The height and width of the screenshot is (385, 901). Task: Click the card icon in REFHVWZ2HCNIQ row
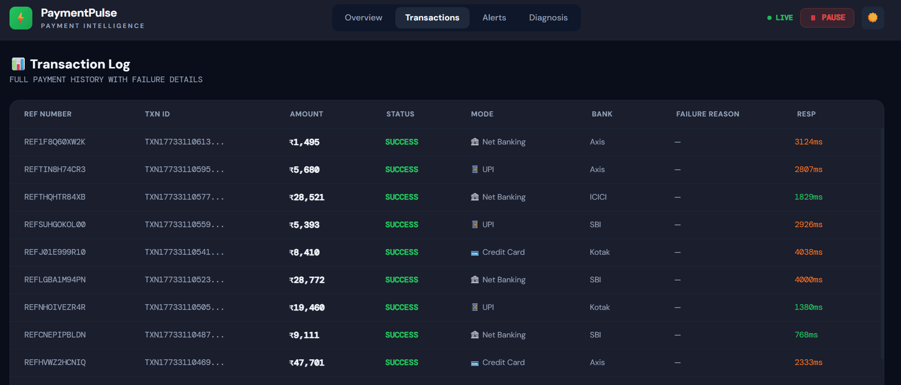475,363
